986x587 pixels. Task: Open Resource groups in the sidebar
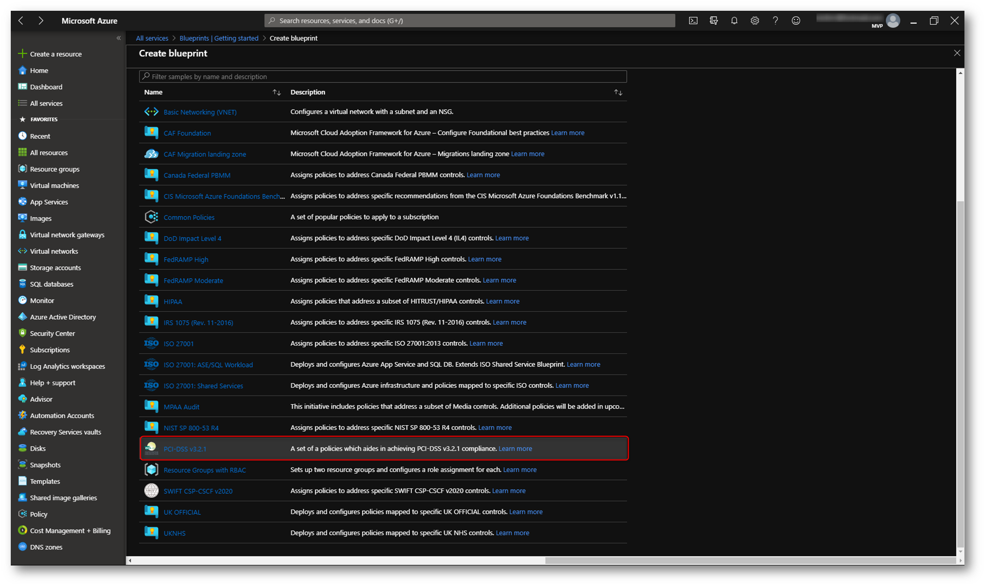click(x=54, y=169)
